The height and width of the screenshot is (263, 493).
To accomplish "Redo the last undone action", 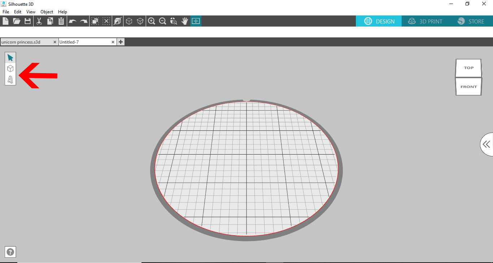I will (x=84, y=21).
